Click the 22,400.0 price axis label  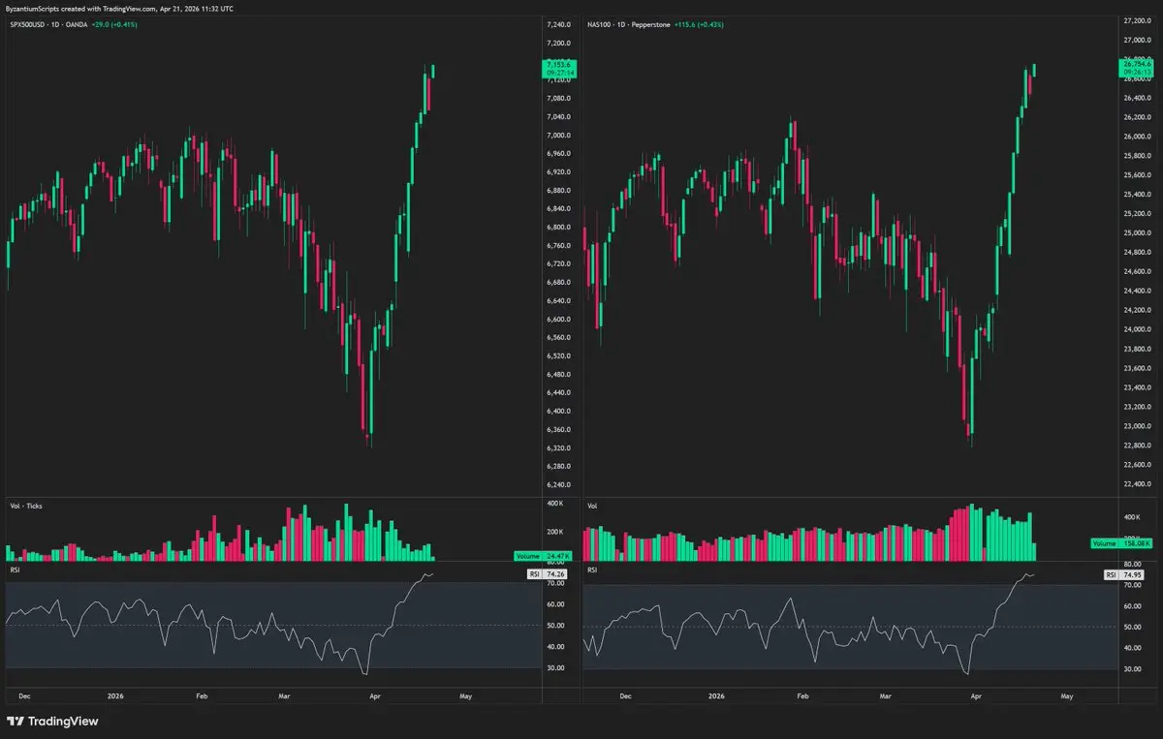[x=1136, y=484]
